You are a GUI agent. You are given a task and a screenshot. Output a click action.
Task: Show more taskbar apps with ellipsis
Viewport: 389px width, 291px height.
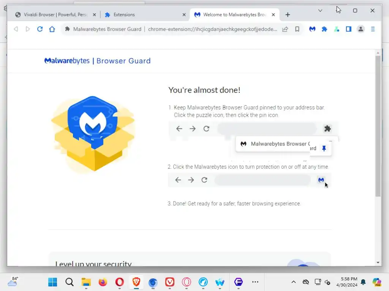pyautogui.click(x=255, y=282)
